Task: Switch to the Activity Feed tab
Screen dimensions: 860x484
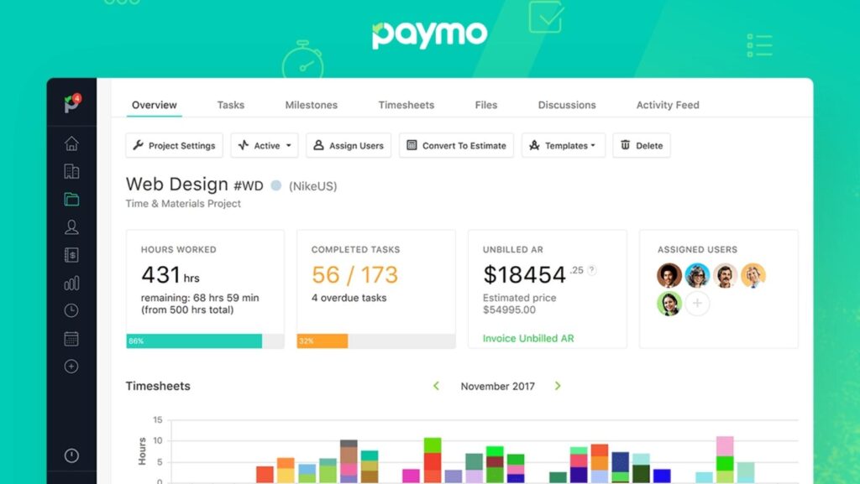Action: [668, 105]
